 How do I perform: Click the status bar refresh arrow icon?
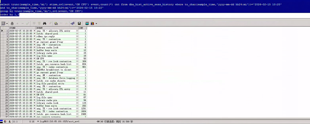point(5,121)
